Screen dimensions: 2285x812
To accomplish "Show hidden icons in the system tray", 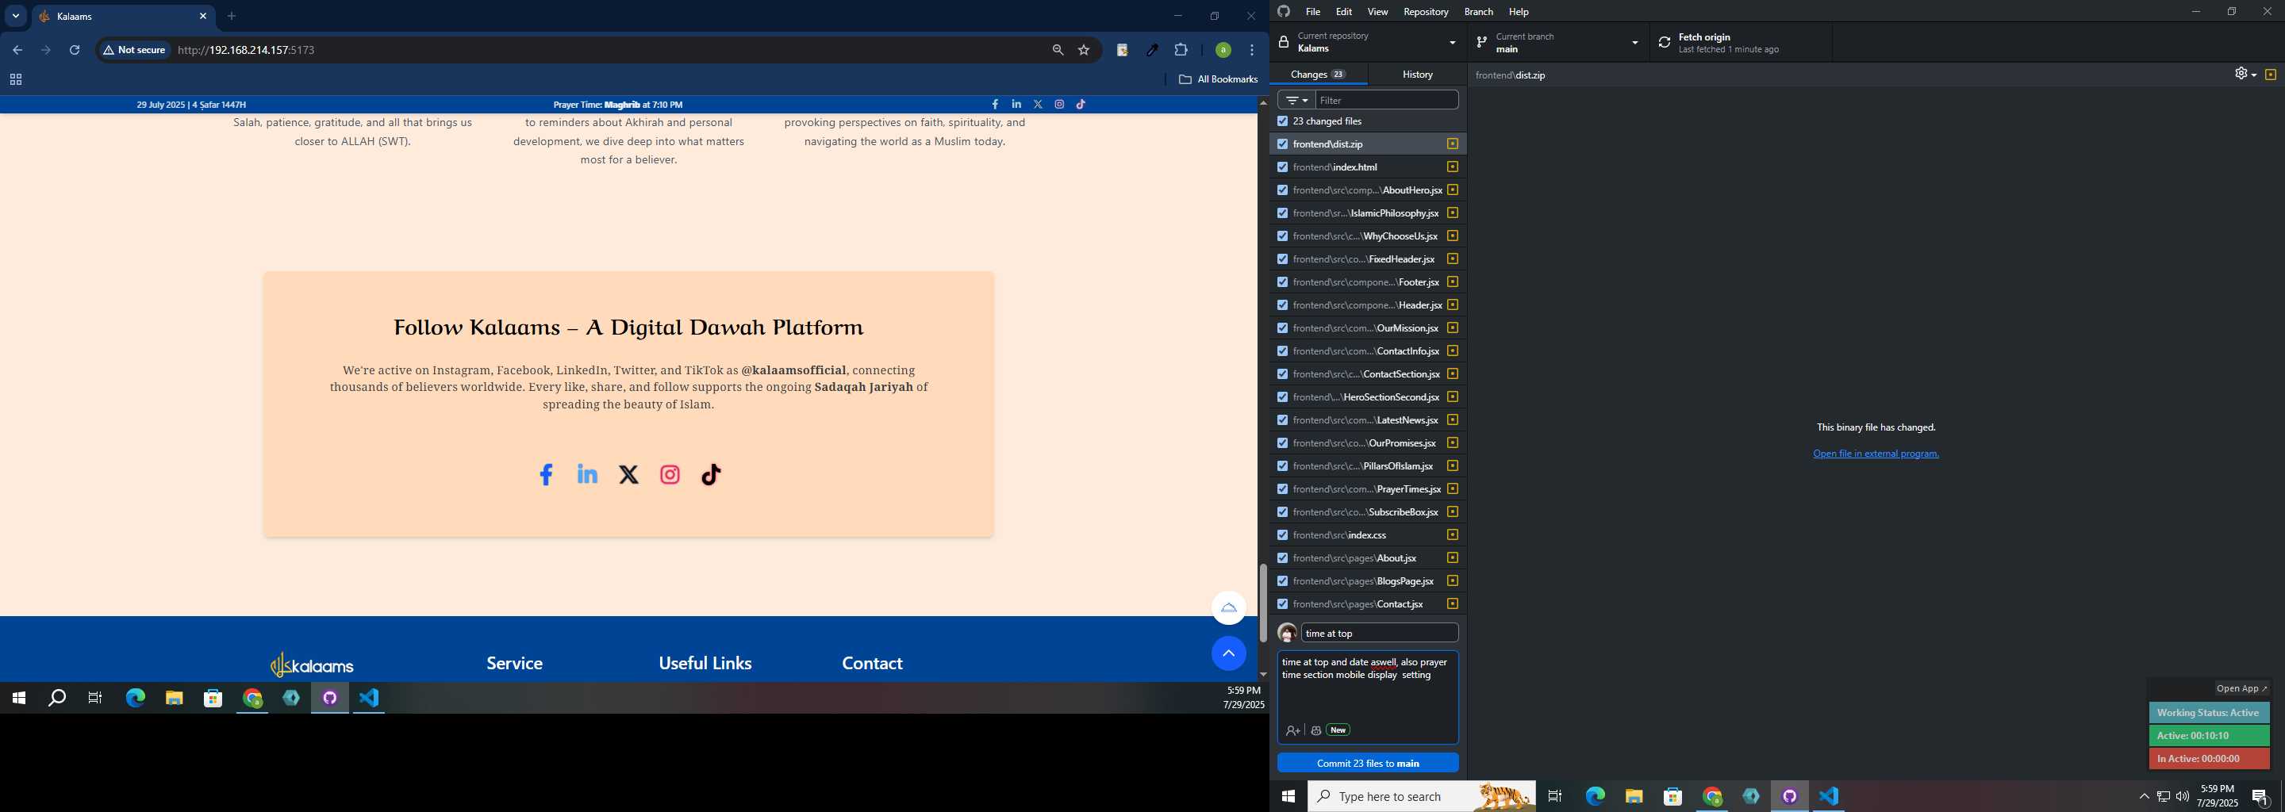I will (x=2144, y=796).
